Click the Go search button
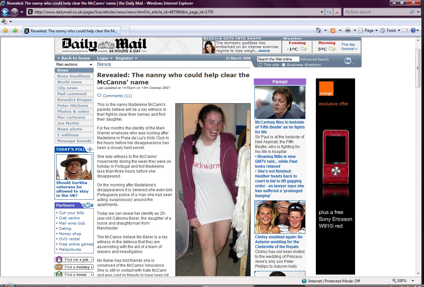 348,61
